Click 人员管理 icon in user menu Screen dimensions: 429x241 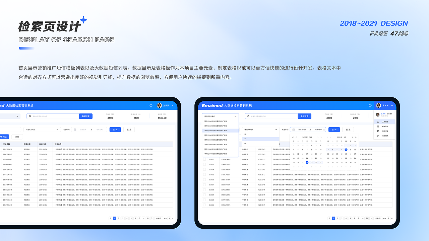pos(378,122)
